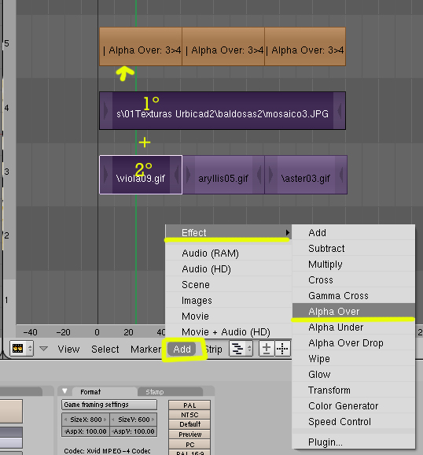Select the Alpha Under effect

(354, 327)
